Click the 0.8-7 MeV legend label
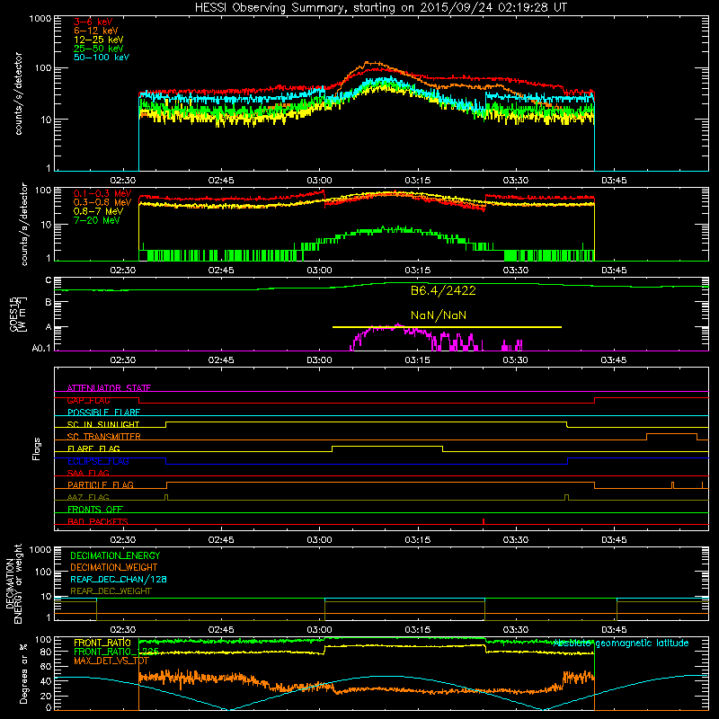The width and height of the screenshot is (719, 719). 99,211
